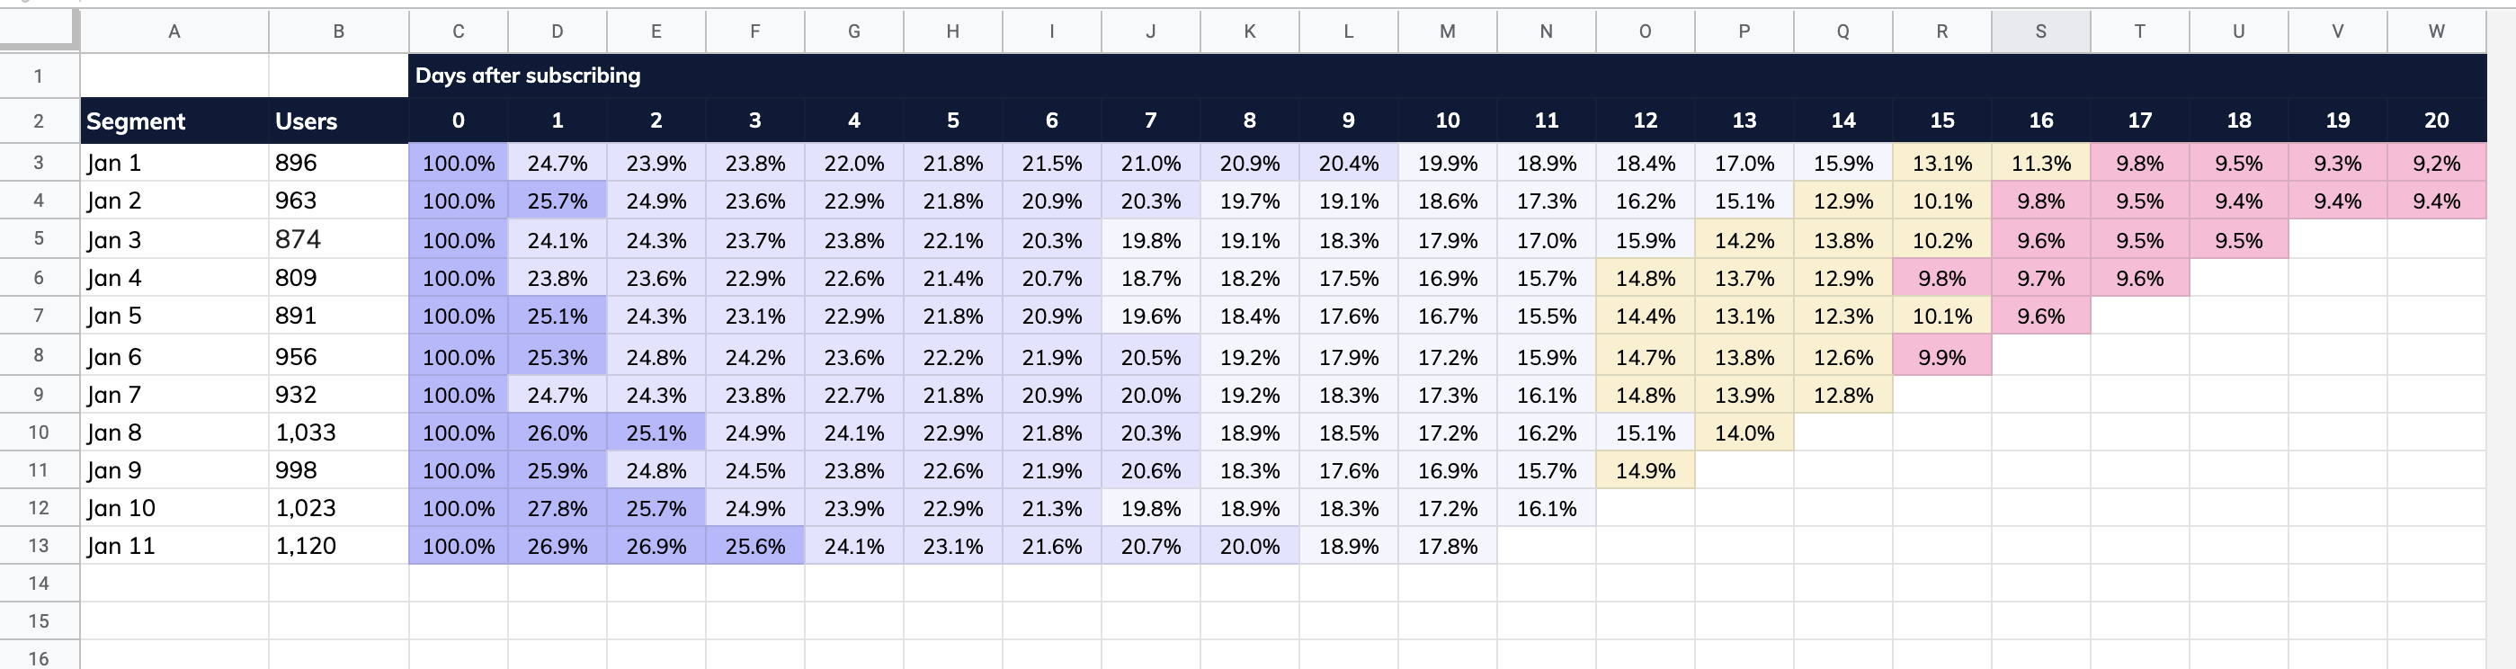Select column header A
This screenshot has height=669, width=2516.
(x=174, y=31)
